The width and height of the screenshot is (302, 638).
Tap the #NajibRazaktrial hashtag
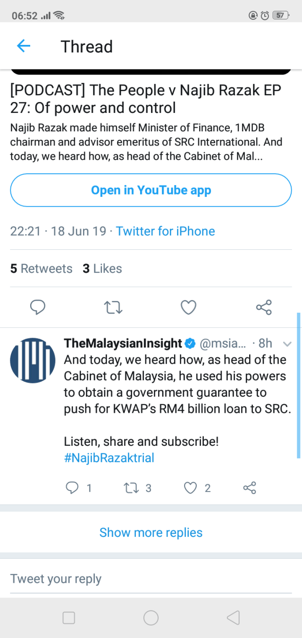pyautogui.click(x=109, y=458)
